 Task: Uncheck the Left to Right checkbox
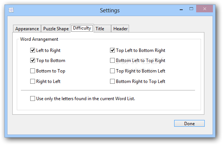tap(32, 50)
